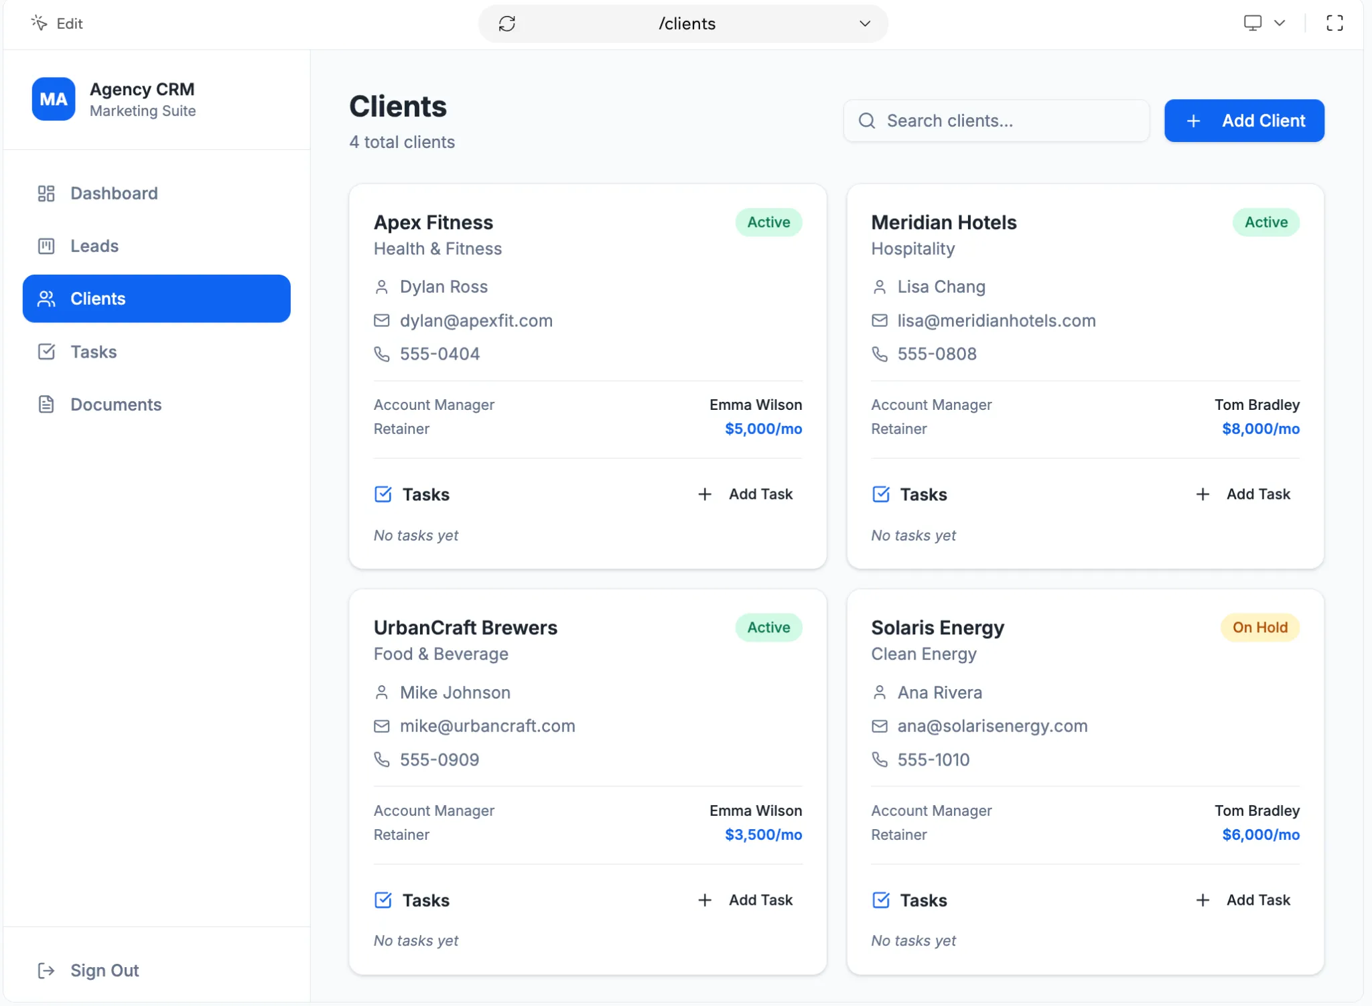Screen dimensions: 1372x1006
Task: Click the mail icon next to dylan@apexfit.com
Action: coord(382,321)
